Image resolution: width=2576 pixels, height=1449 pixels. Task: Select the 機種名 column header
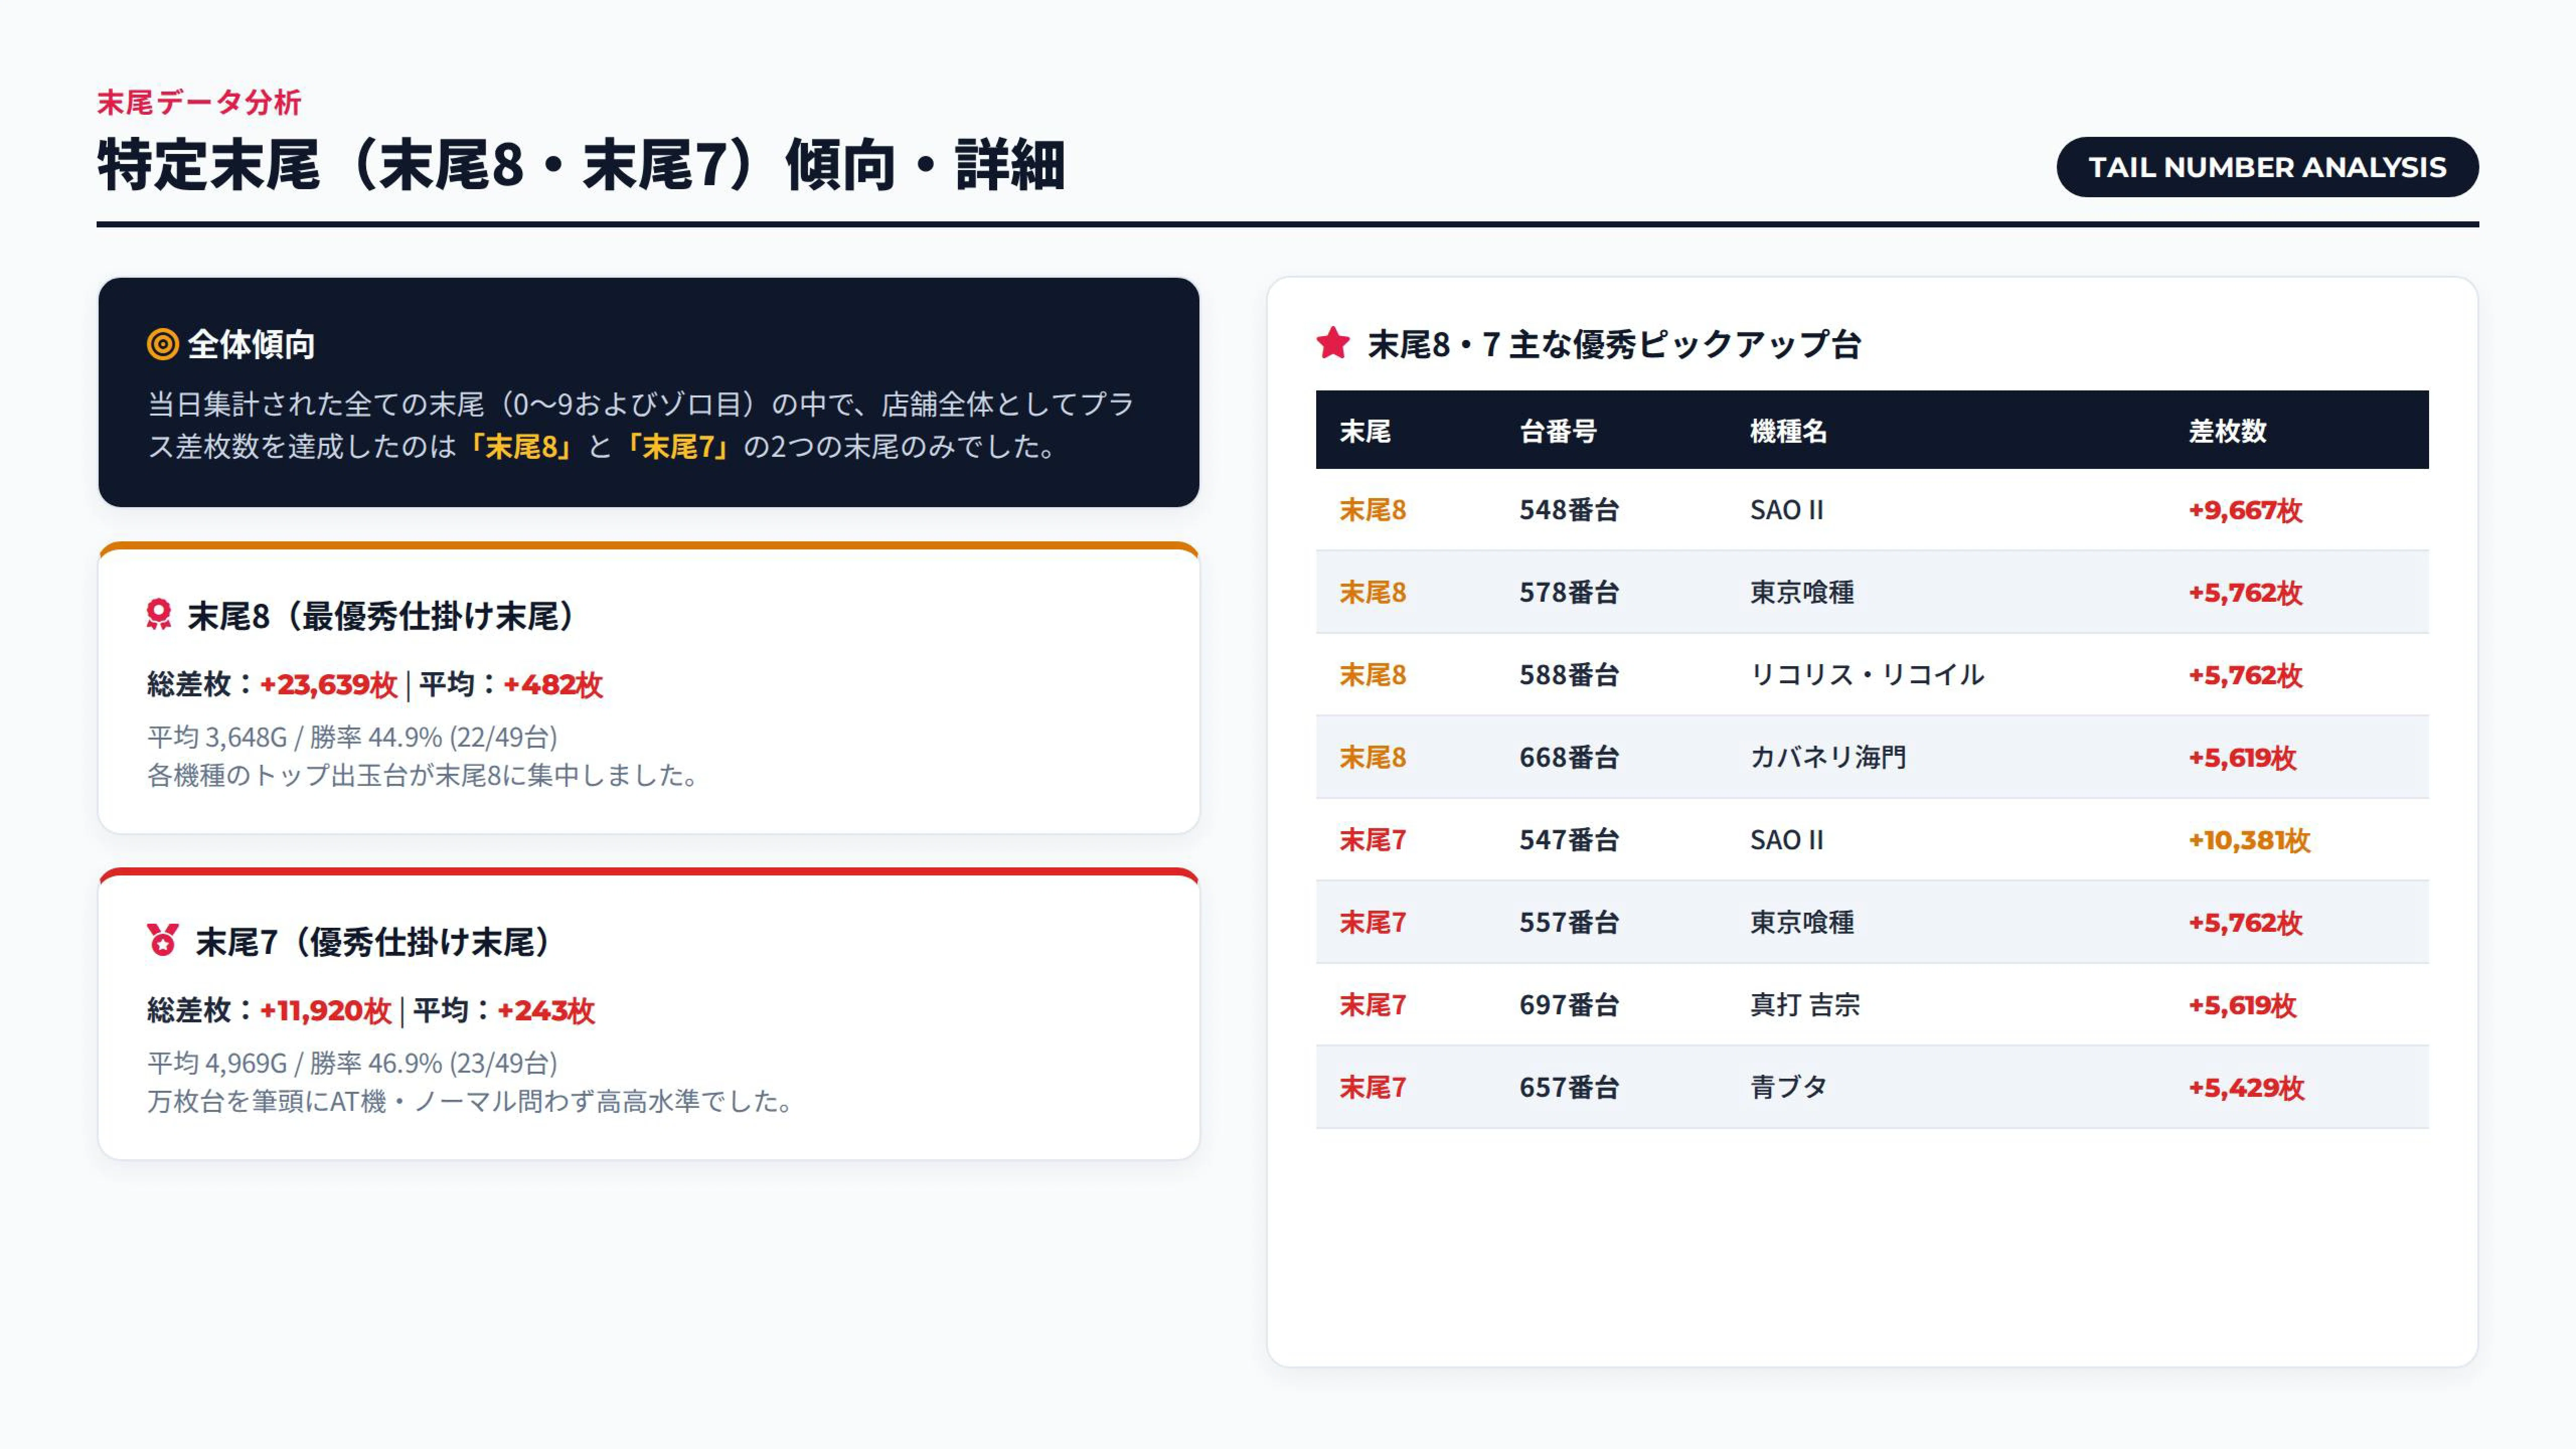pos(1788,431)
